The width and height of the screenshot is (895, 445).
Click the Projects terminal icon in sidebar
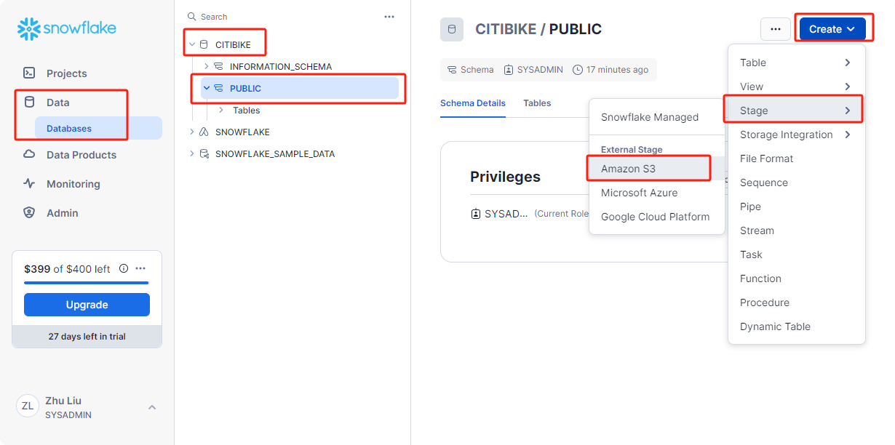(x=29, y=73)
